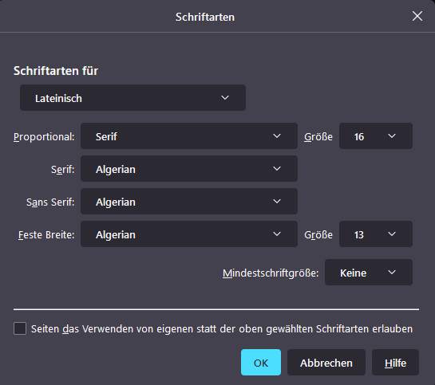The height and width of the screenshot is (385, 435).
Task: Click the chevron arrow of Proportional dropdown
Action: tap(277, 136)
